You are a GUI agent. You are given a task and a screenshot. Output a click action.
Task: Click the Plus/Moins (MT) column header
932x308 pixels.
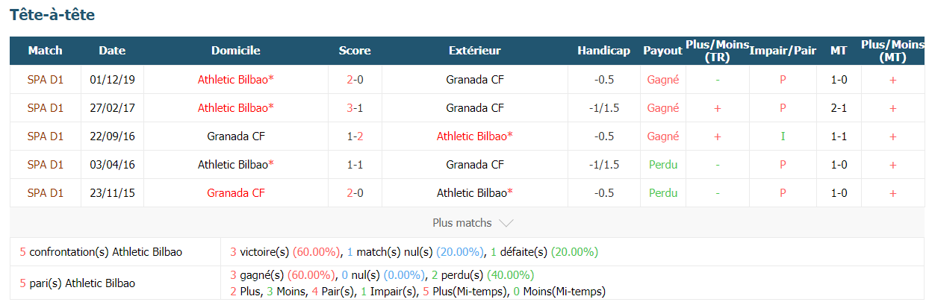pos(892,51)
